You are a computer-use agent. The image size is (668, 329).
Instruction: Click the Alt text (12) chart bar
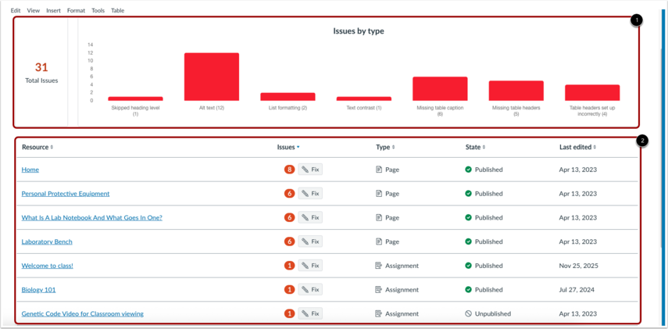(x=211, y=77)
